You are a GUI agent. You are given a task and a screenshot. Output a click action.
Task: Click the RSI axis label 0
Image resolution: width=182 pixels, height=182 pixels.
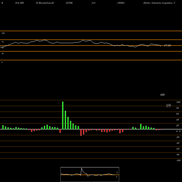pyautogui.click(x=2, y=62)
